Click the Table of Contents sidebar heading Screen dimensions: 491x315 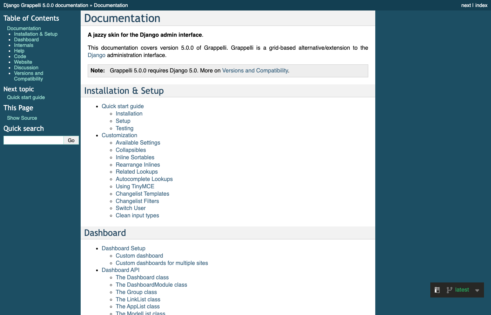(x=31, y=18)
